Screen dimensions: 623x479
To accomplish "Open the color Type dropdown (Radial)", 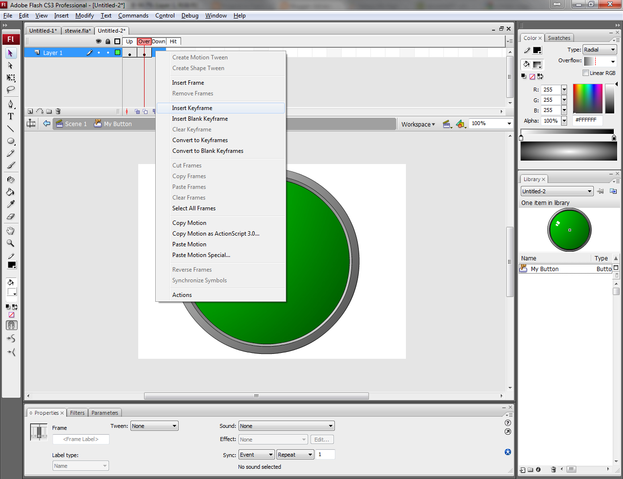I will coord(600,50).
